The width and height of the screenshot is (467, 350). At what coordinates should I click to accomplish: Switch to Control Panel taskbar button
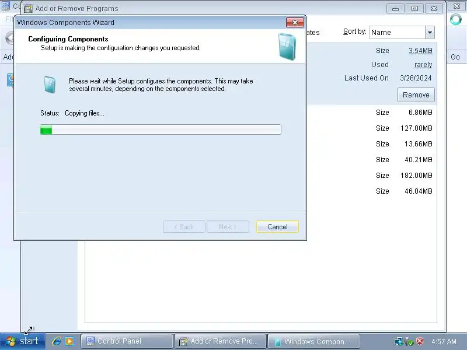point(127,341)
